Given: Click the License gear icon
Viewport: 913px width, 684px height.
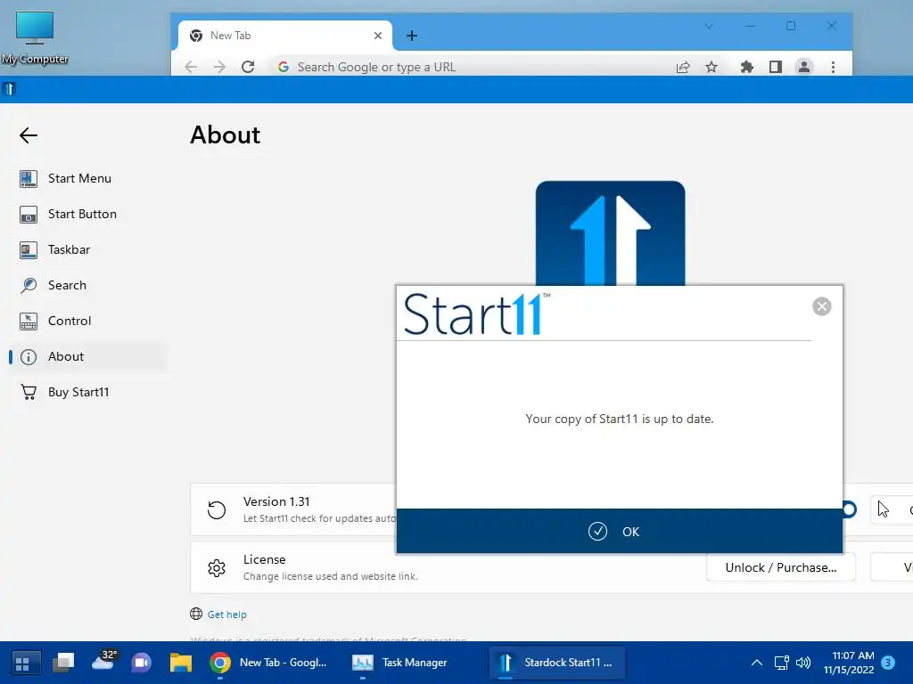Looking at the screenshot, I should (x=217, y=567).
